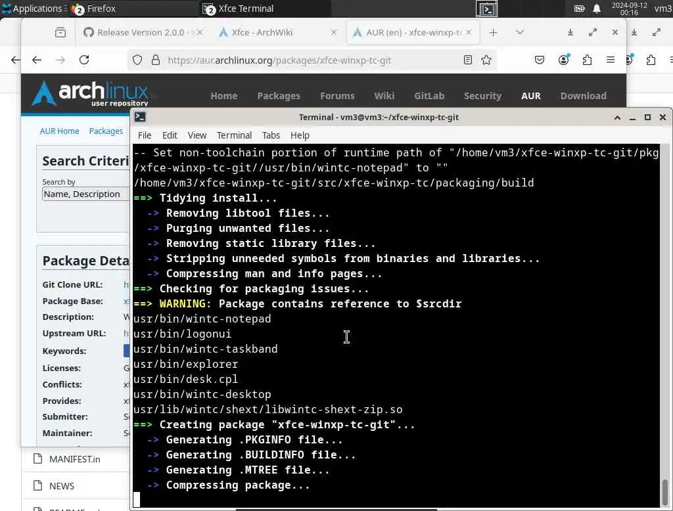This screenshot has width=673, height=511.
Task: Open a new Firefox tab
Action: [493, 33]
